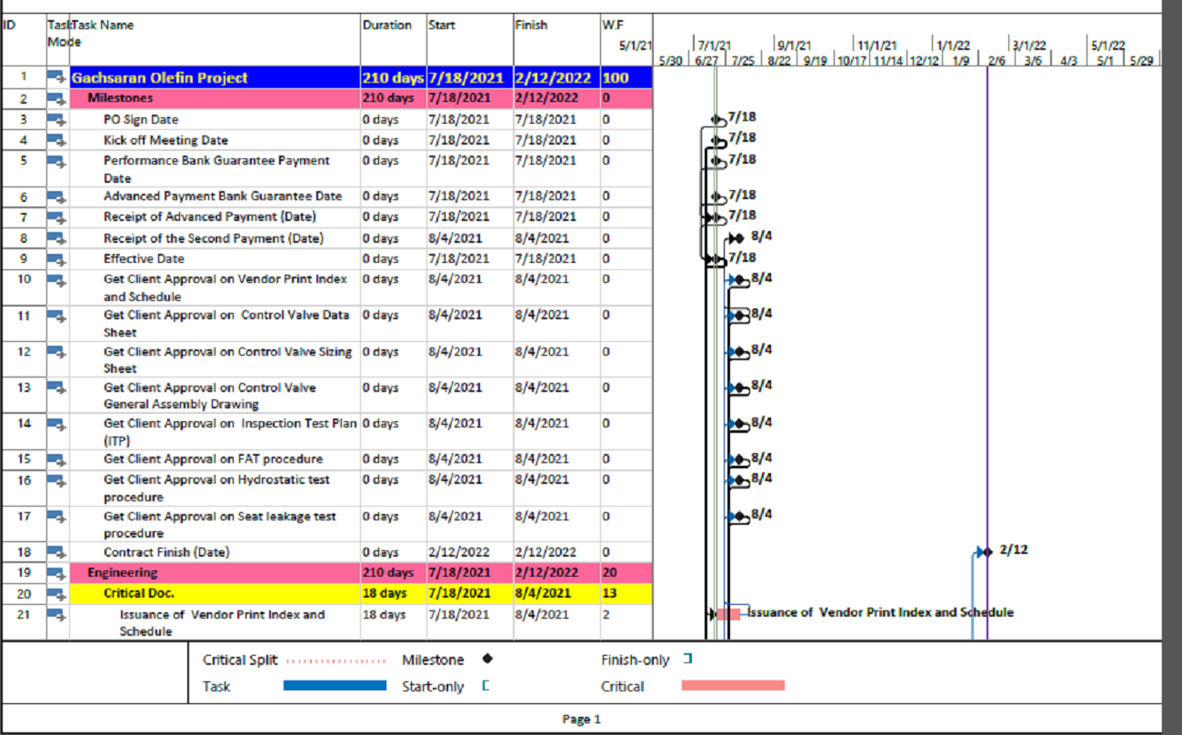The image size is (1182, 735).
Task: Click row ID number 10
Action: click(x=25, y=278)
